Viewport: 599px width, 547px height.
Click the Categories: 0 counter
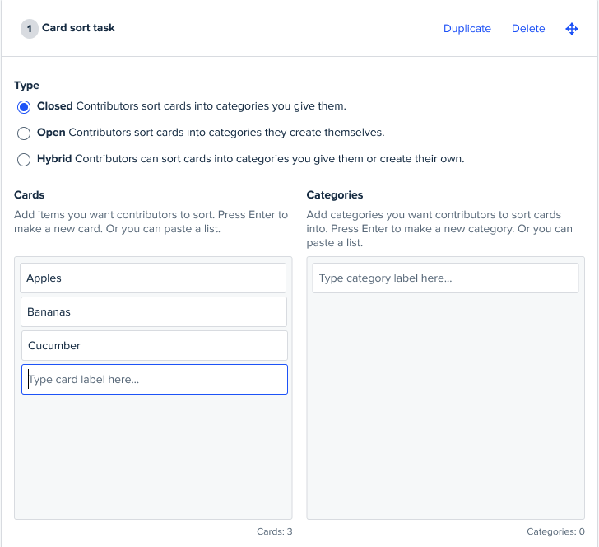555,531
